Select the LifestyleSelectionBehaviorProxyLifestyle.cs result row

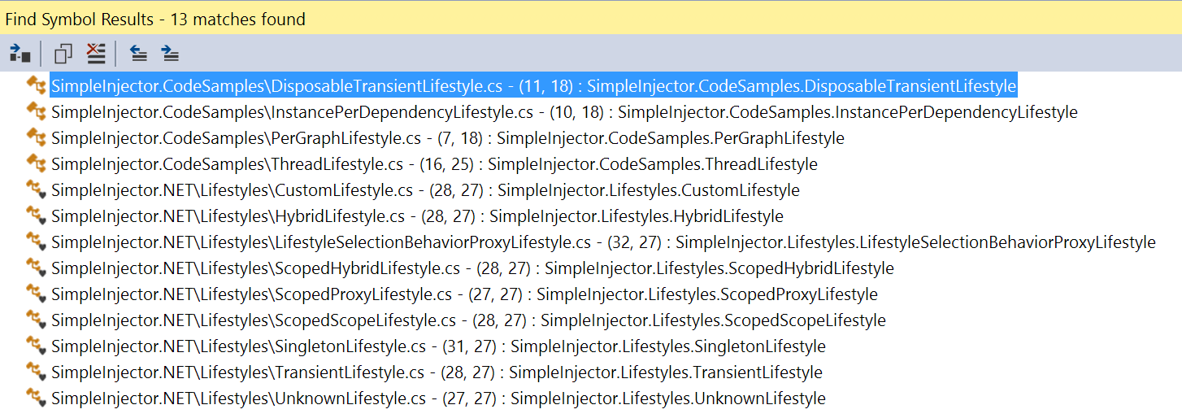point(603,242)
